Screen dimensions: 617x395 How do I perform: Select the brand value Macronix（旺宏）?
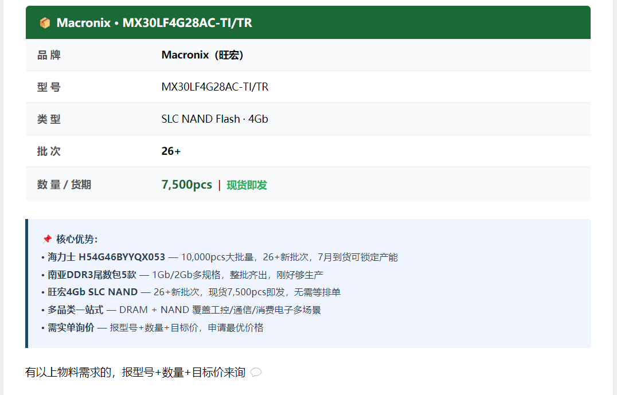202,54
